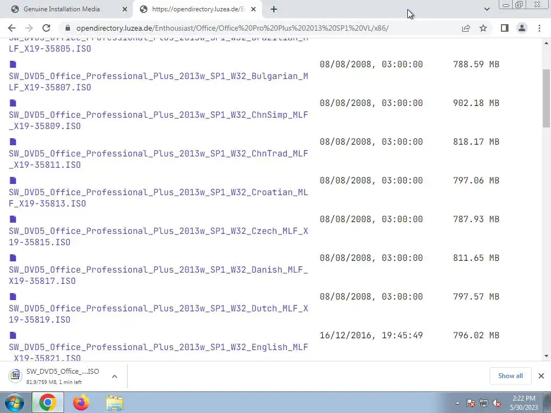Image resolution: width=551 pixels, height=413 pixels.
Task: Click file icon for Danish ISO
Action: tap(13, 258)
